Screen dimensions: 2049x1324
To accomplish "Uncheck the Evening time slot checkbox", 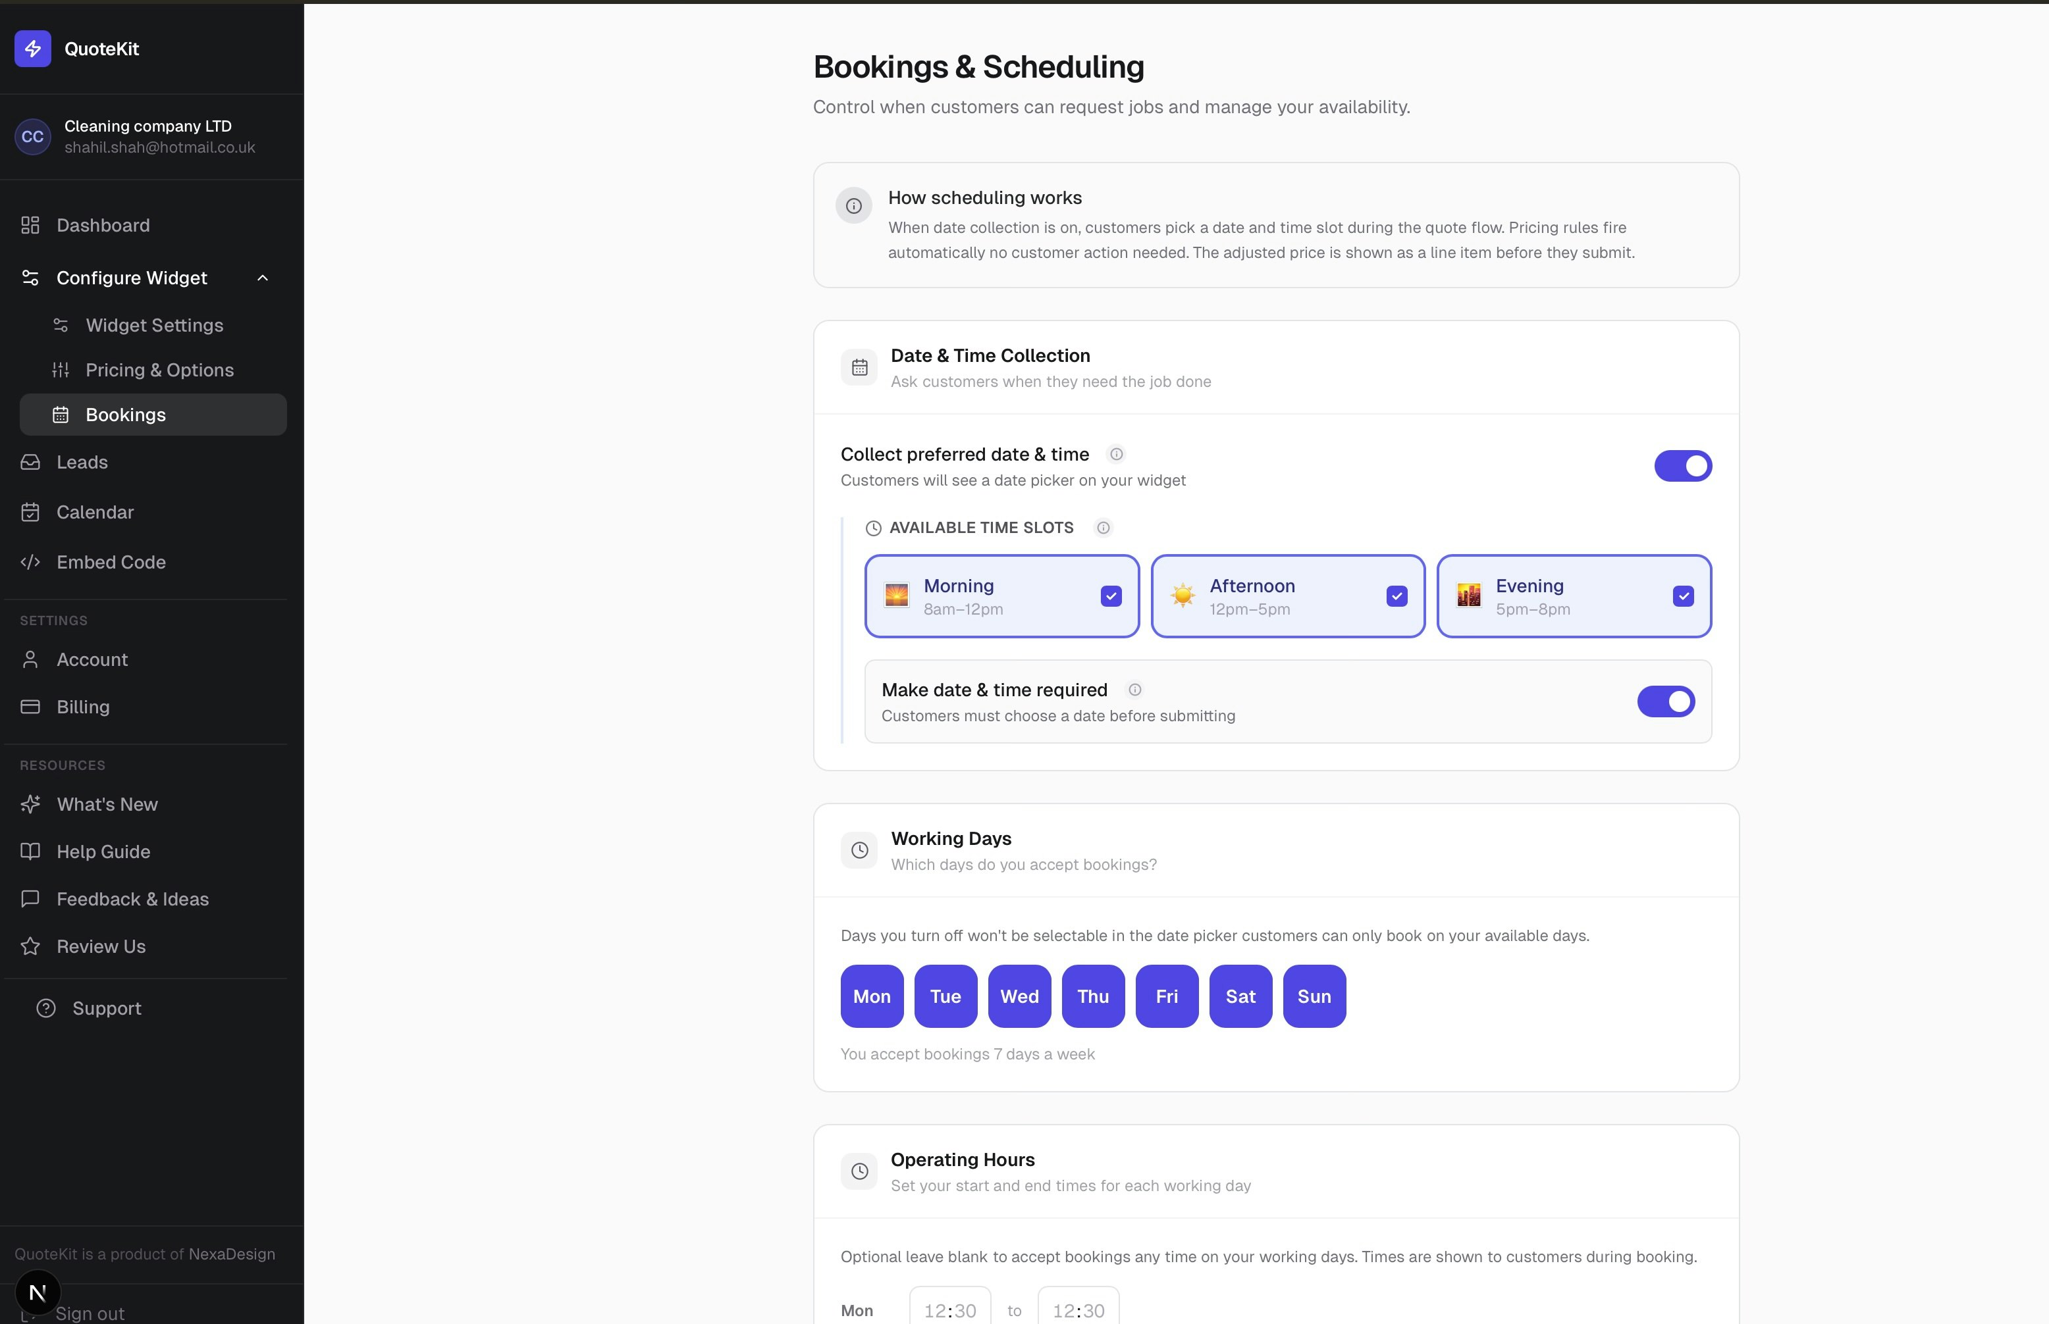I will [x=1682, y=596].
